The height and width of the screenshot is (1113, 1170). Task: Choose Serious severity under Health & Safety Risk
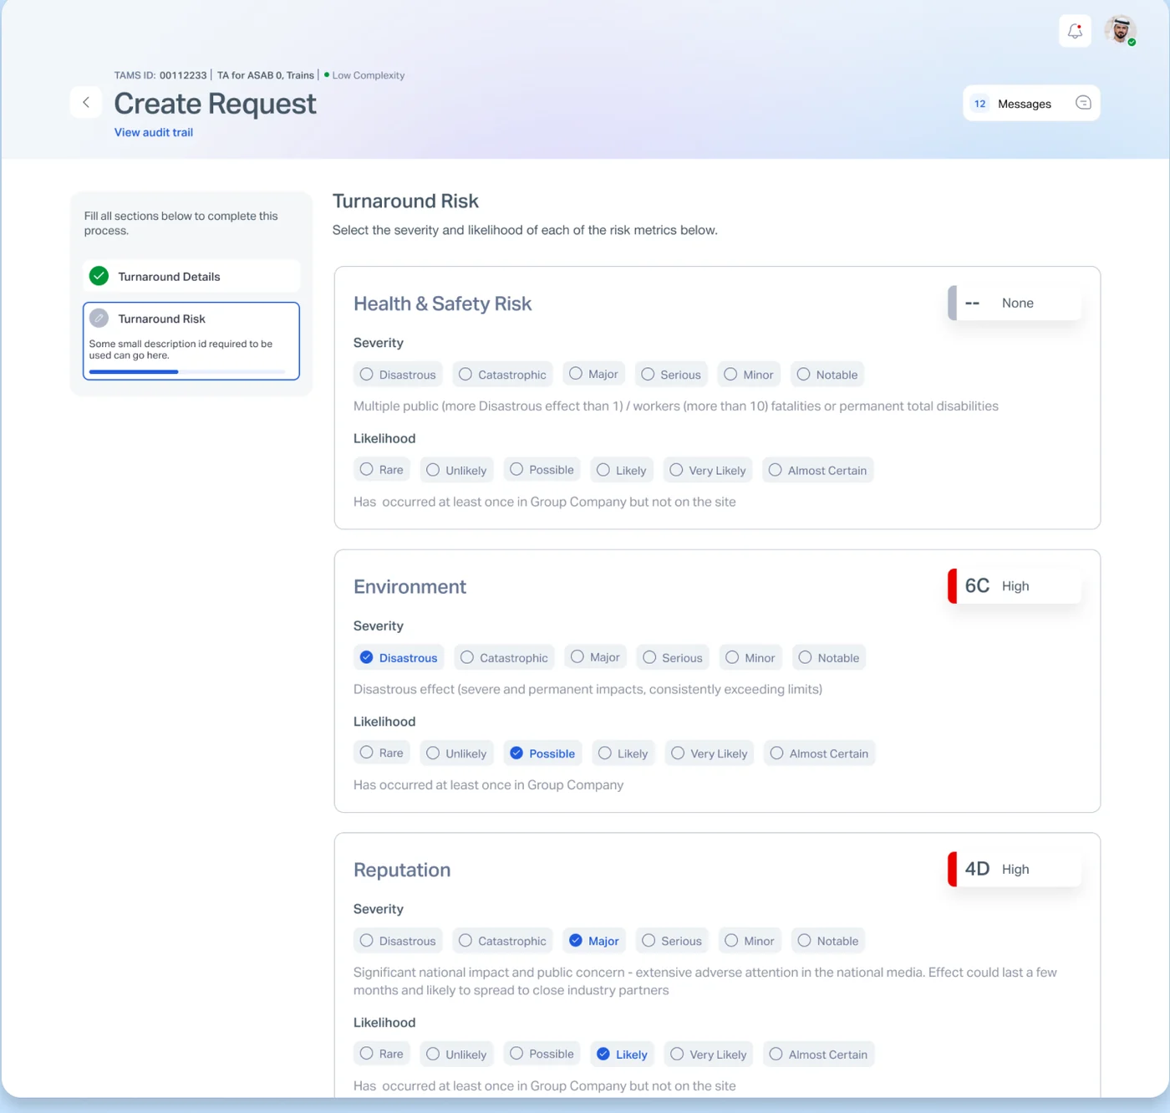pos(671,375)
